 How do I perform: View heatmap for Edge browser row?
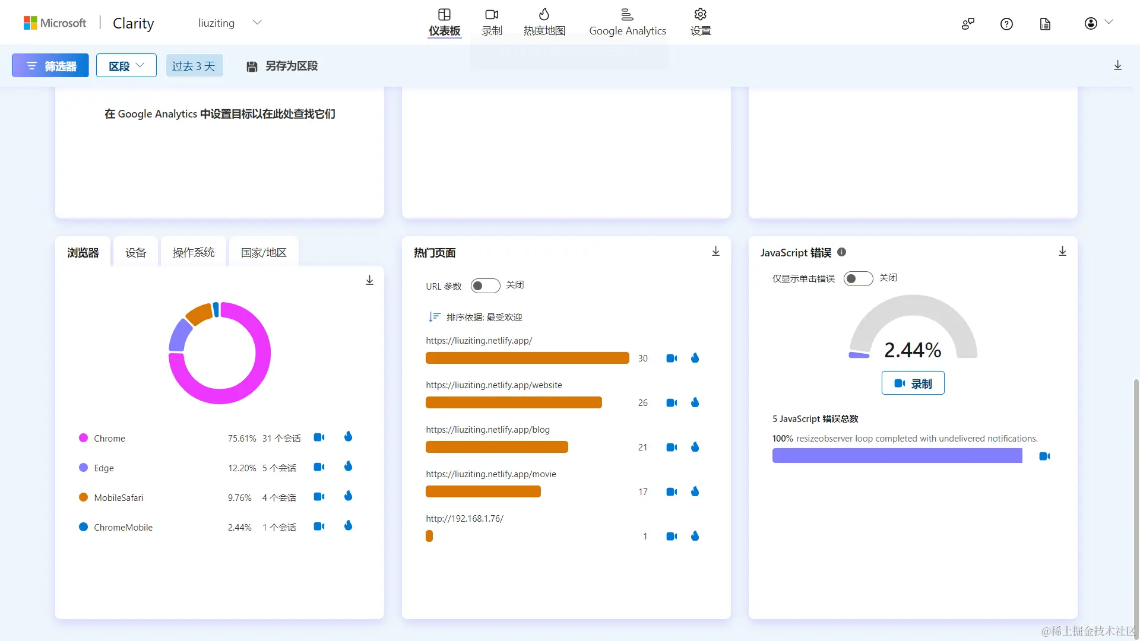(349, 467)
